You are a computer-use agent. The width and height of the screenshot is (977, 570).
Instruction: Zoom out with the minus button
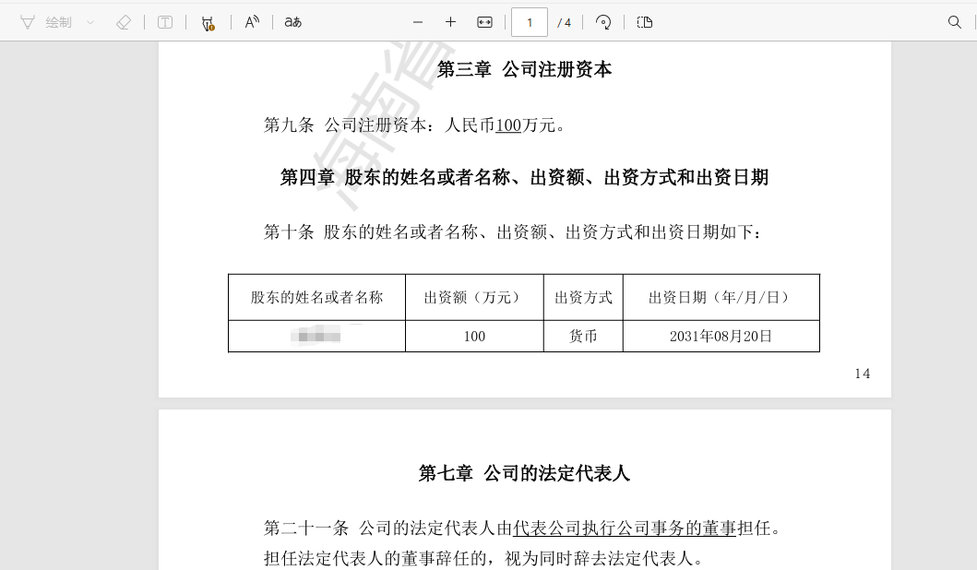[418, 22]
